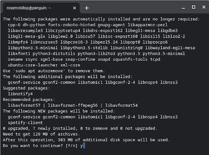209x155 pixels.
Task: Click 'Do you want to continue?' prompt
Action: 33,146
